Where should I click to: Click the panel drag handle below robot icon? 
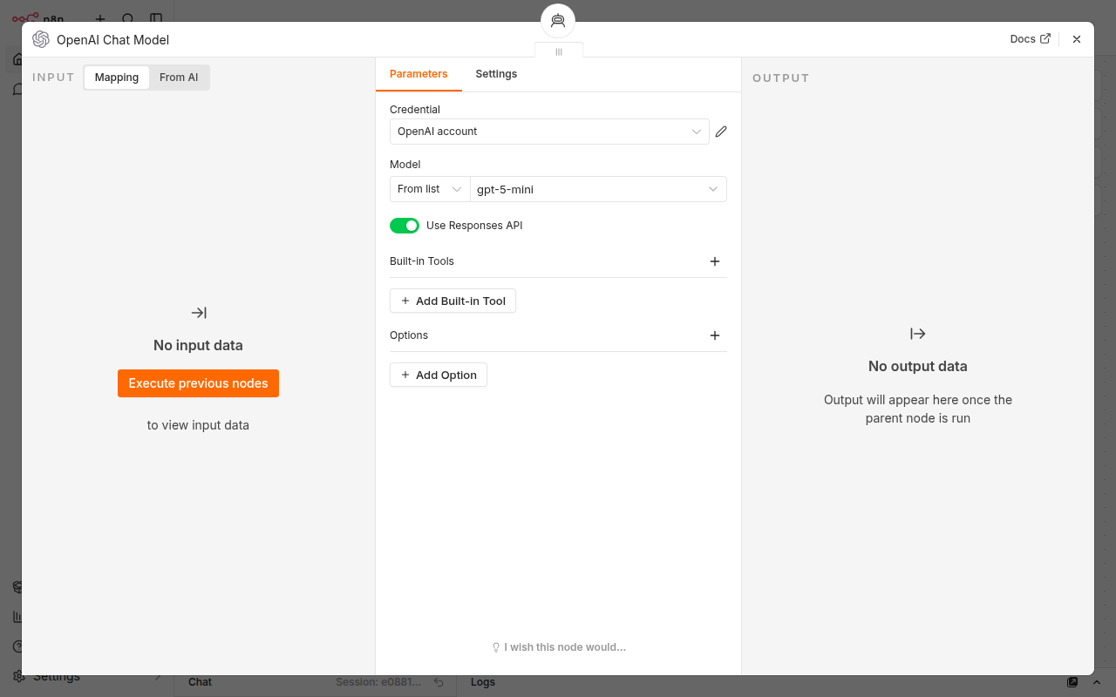tap(559, 52)
